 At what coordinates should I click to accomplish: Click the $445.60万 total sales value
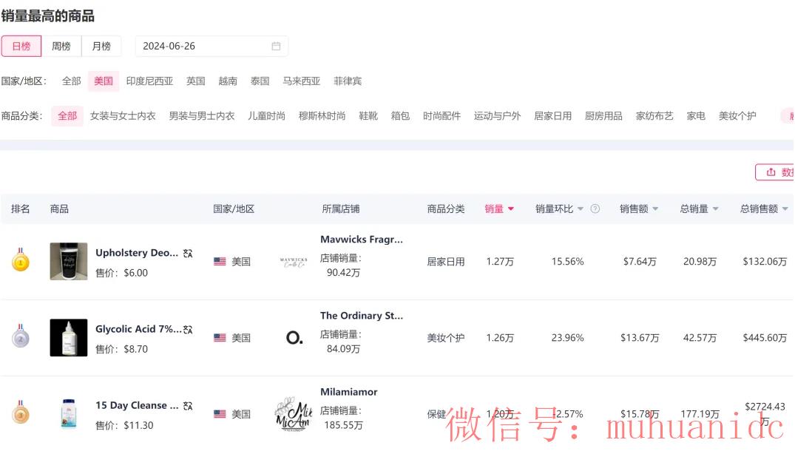(x=765, y=338)
